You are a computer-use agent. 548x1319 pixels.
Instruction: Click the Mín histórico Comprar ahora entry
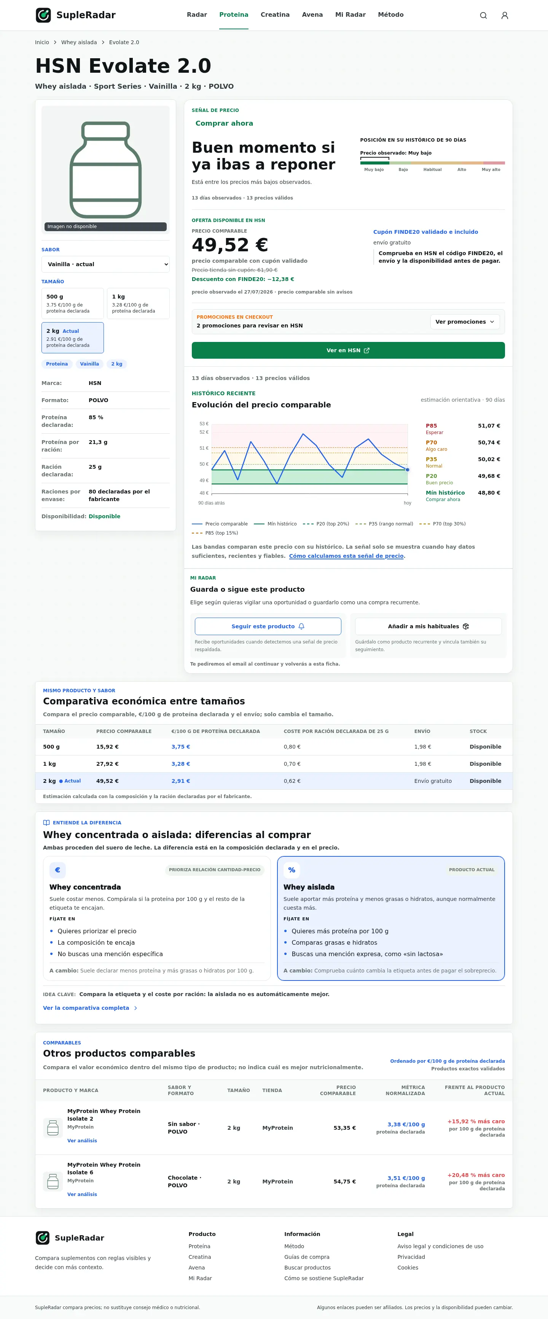tap(463, 496)
